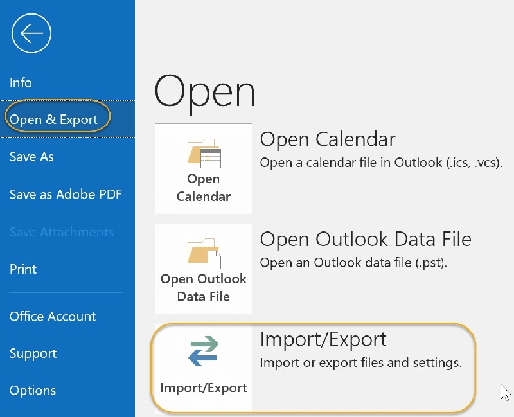Open Outlook Options
This screenshot has width=514, height=417.
pyautogui.click(x=33, y=391)
